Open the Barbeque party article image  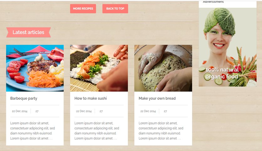pos(35,68)
